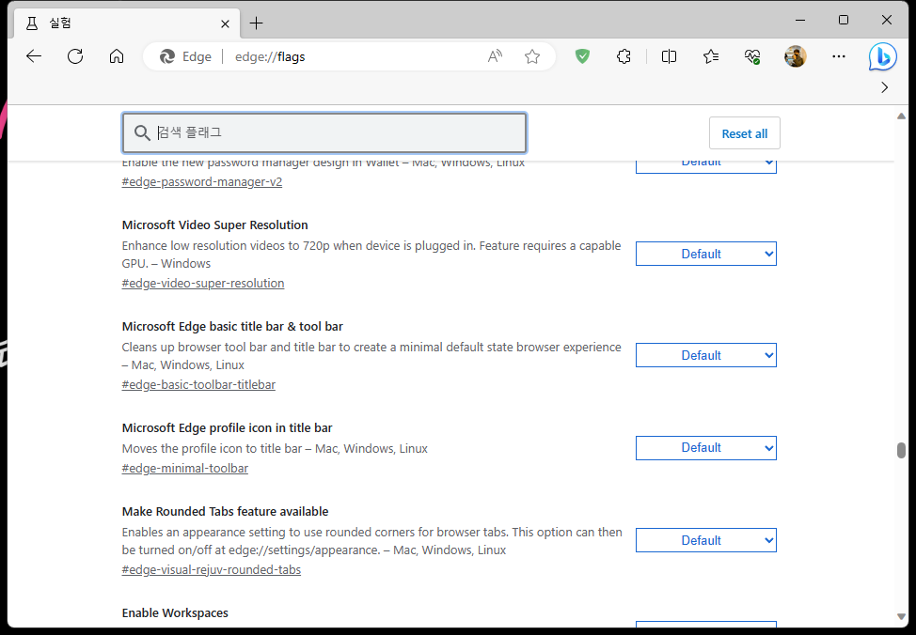Click Microsoft Edge basic title bar heading

click(x=232, y=327)
